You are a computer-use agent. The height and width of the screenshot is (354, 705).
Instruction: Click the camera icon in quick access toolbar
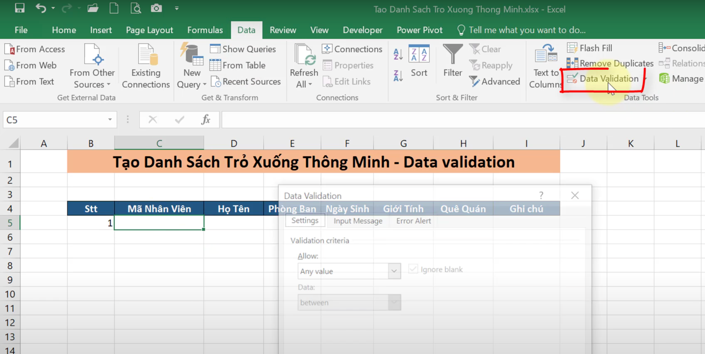tap(156, 8)
